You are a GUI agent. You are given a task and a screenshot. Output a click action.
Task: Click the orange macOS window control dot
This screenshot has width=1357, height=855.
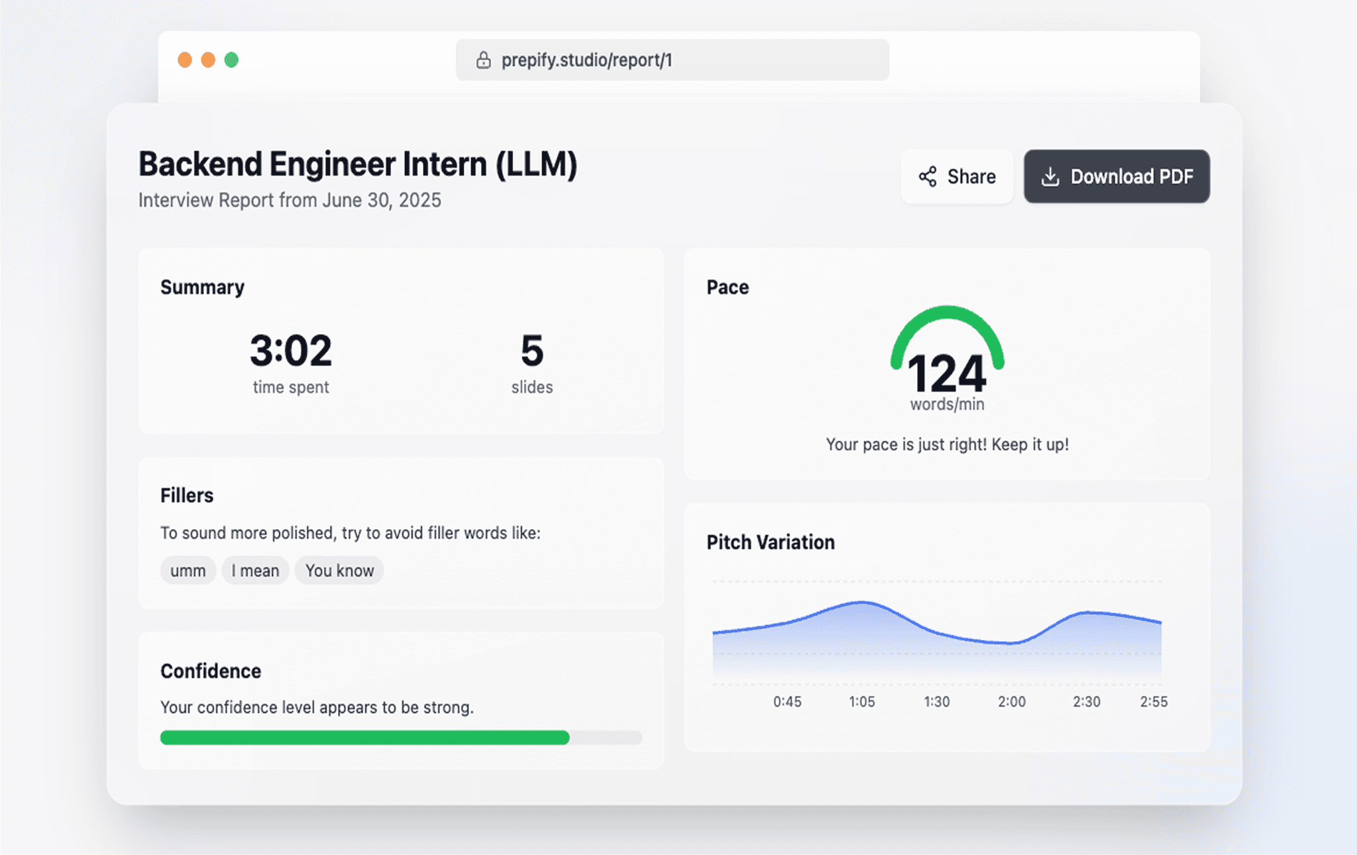tap(186, 60)
